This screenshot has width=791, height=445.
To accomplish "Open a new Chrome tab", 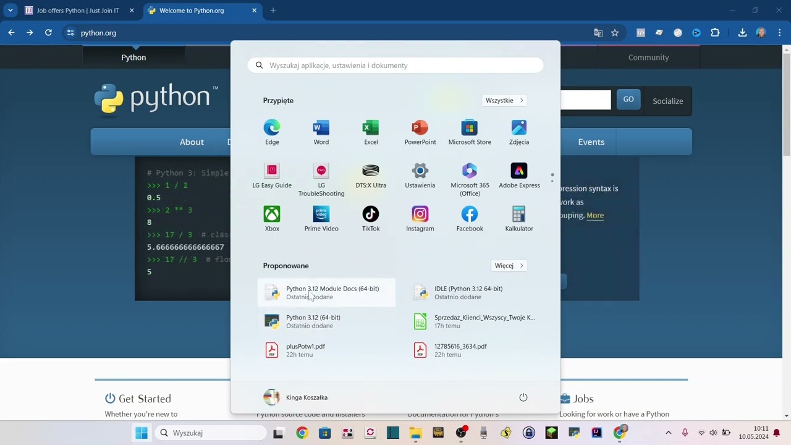I will (273, 11).
